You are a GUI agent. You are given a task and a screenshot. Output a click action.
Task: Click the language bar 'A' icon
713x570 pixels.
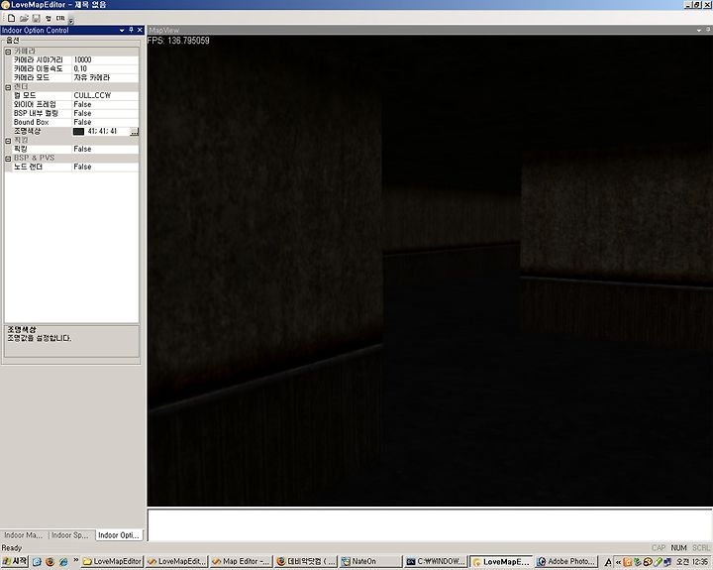point(607,563)
